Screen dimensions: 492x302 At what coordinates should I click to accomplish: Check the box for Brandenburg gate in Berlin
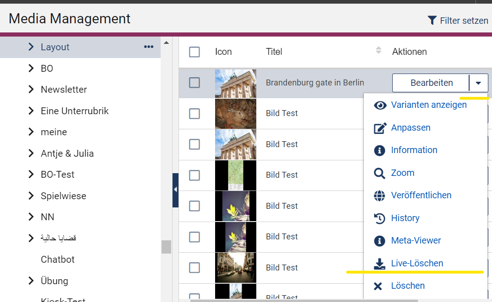pos(195,83)
